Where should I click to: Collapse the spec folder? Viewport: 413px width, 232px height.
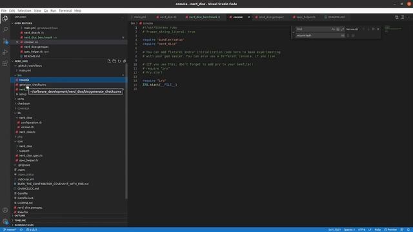pos(20,142)
